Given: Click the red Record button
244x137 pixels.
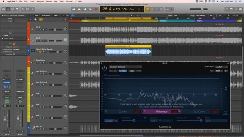Looking at the screenshot, I should tap(96, 9).
